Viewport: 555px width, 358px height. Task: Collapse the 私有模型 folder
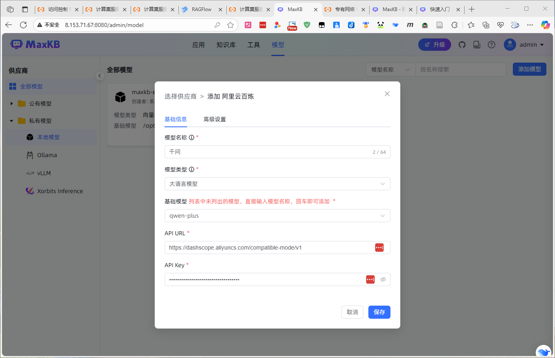click(x=11, y=121)
